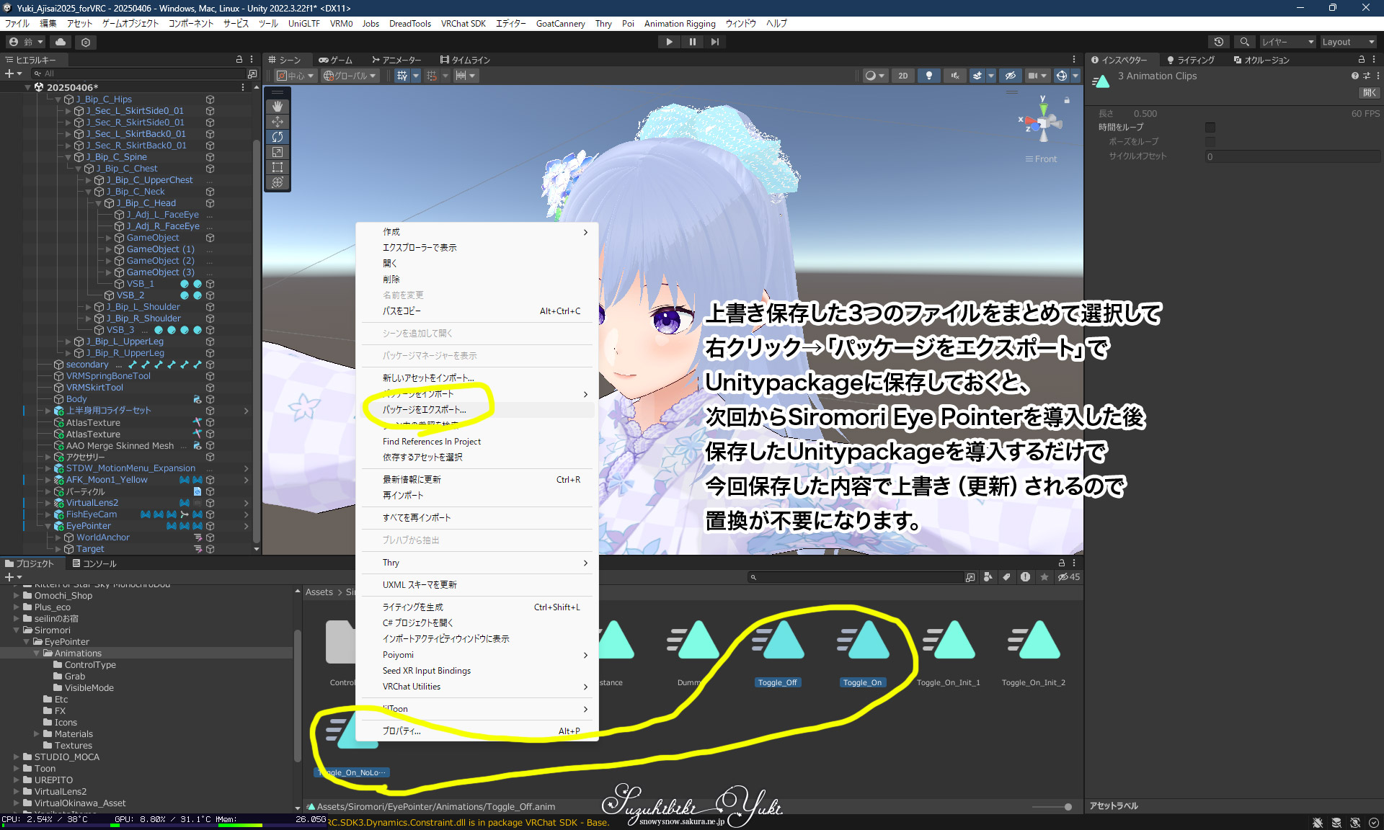Adjust the project icon size slider

(1052, 807)
